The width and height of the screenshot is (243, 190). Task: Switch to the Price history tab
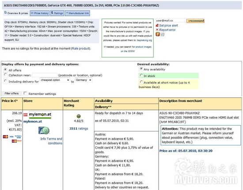pyautogui.click(x=40, y=13)
